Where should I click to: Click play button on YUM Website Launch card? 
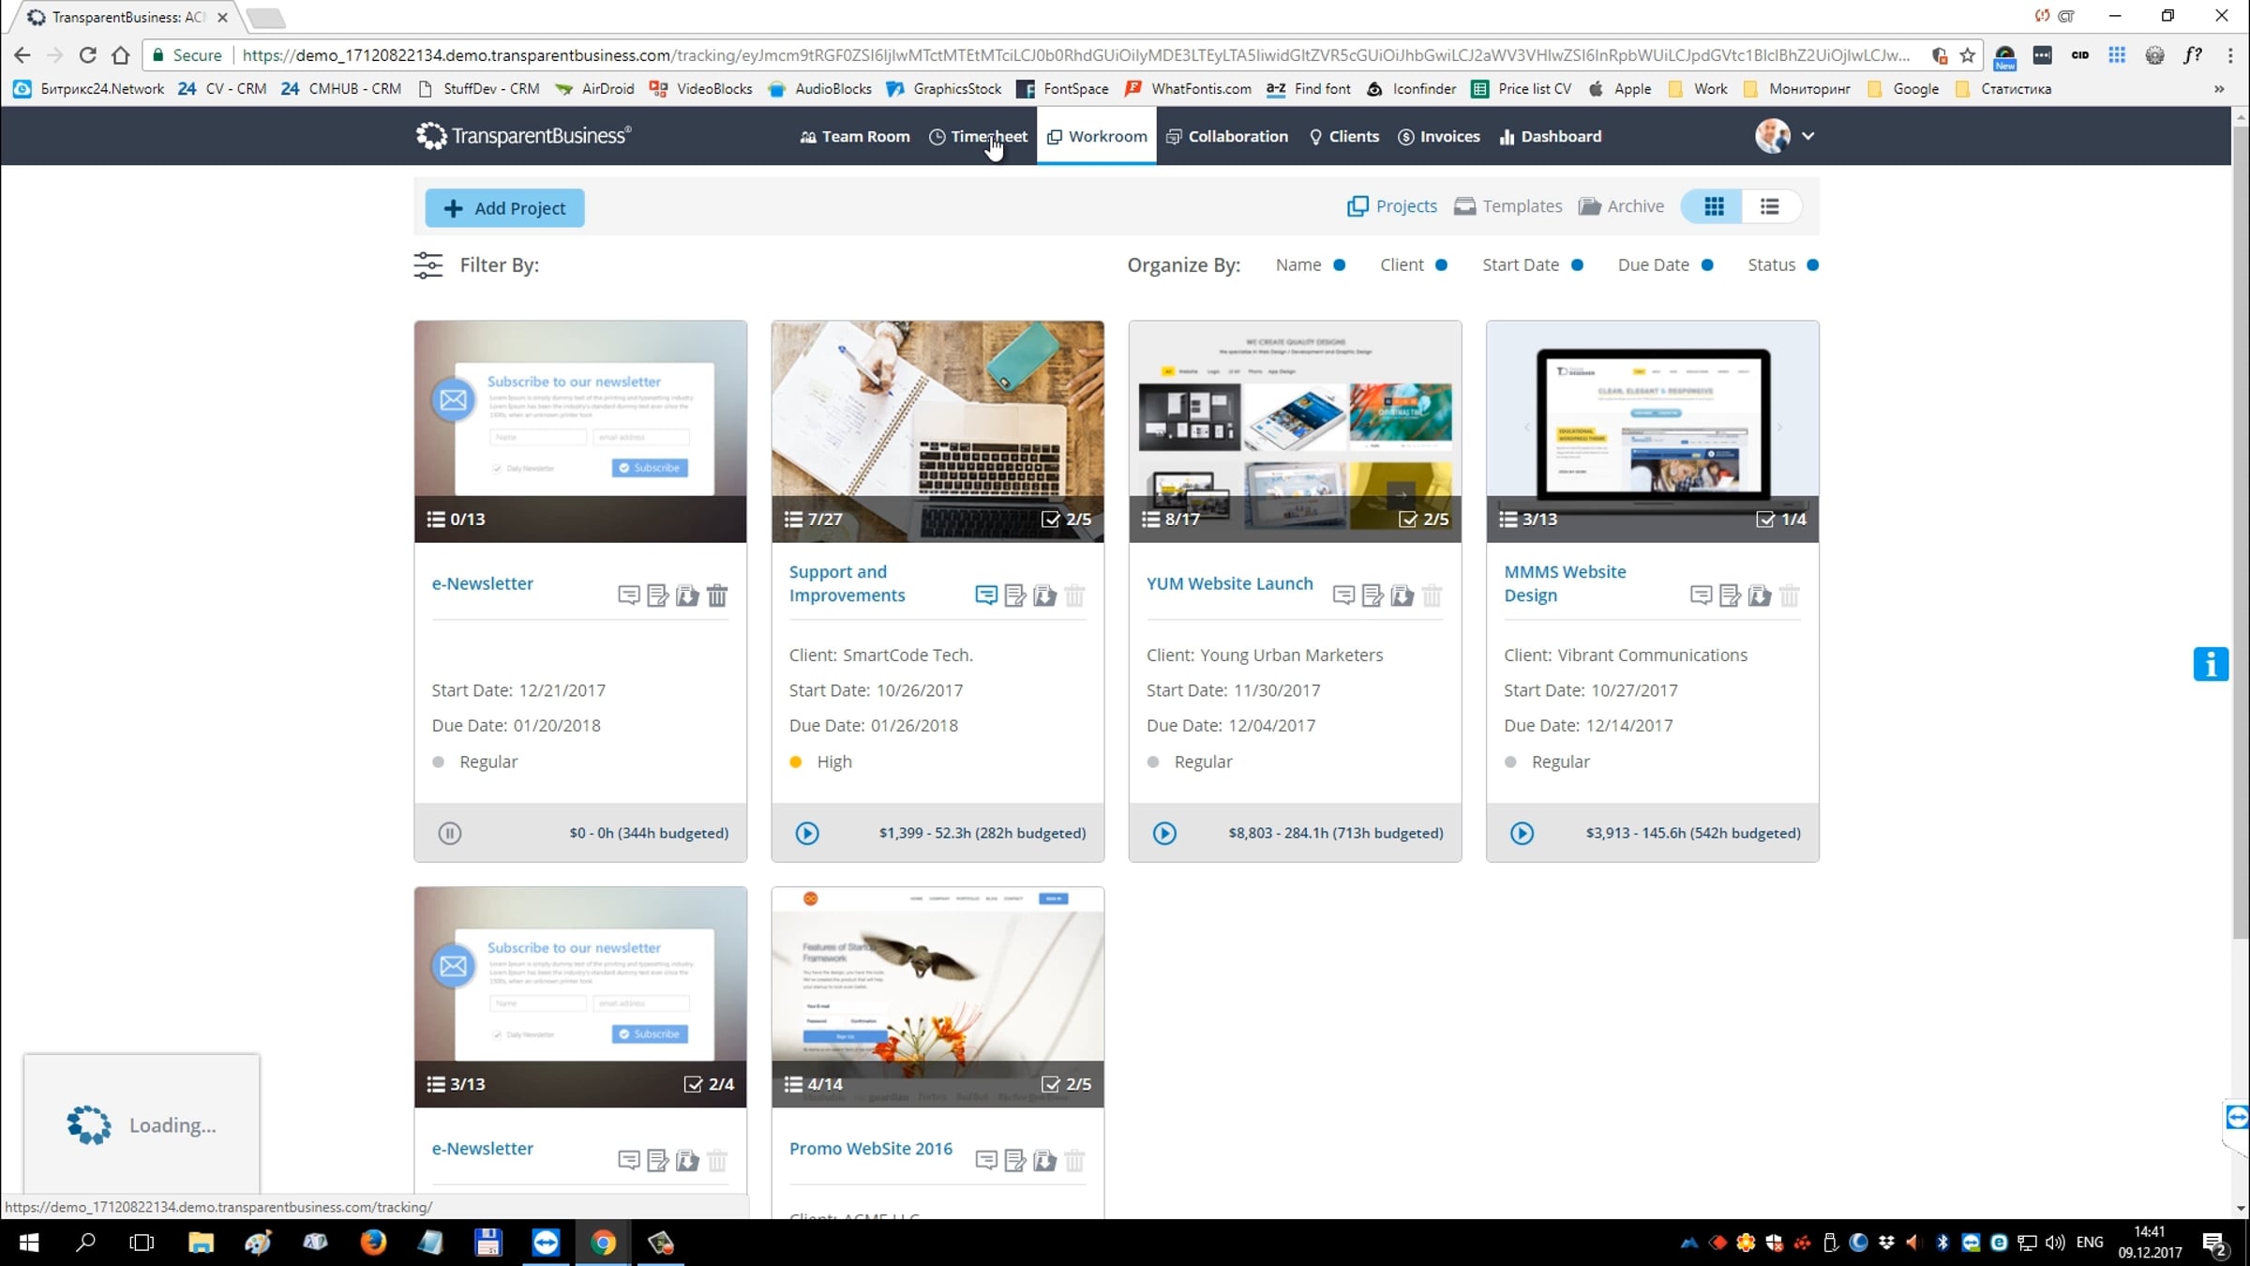[x=1164, y=833]
